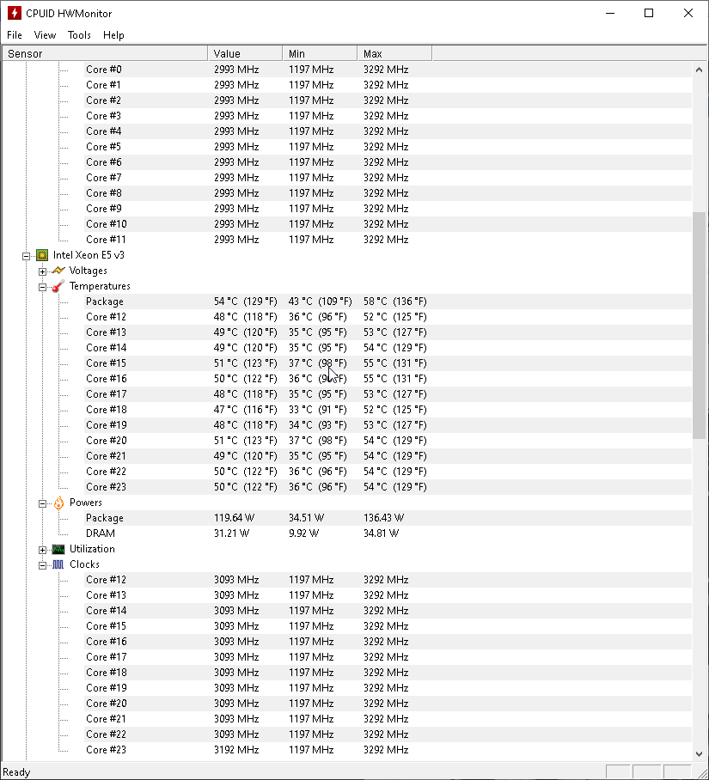Select Core #23 clock row at 3192 MHz

click(x=388, y=750)
